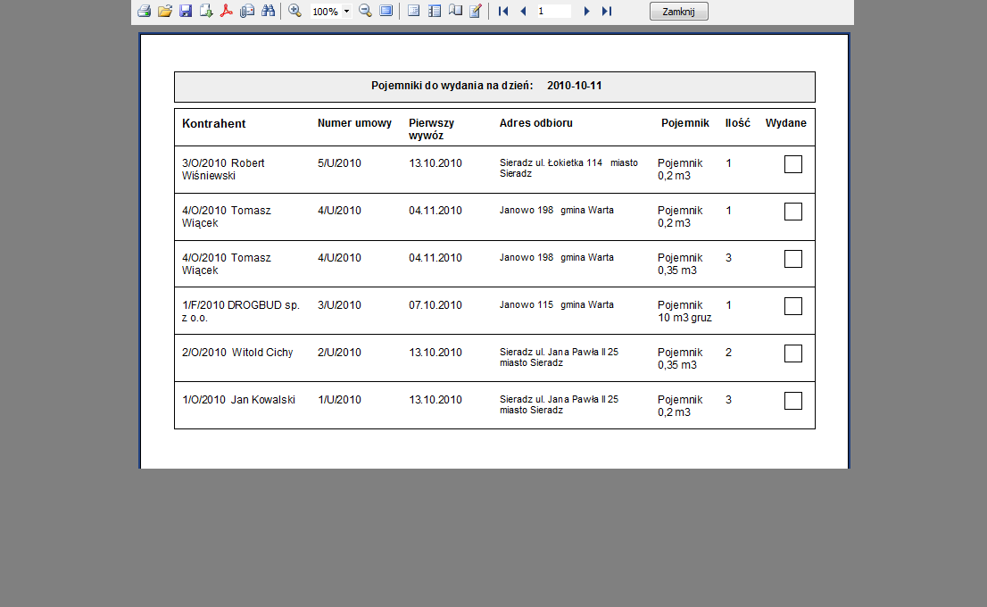Check Wydane box for Robert Wiśniewski

tap(792, 164)
